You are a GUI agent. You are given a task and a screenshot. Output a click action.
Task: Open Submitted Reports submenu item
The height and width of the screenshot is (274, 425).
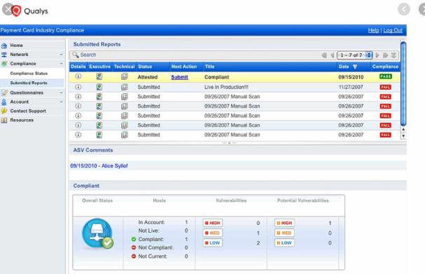coord(29,83)
